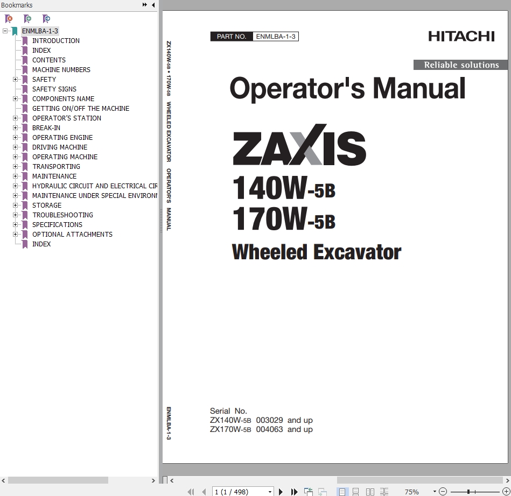Open the CONTENTS bookmark
Viewport: 511px width, 496px height.
pos(49,60)
